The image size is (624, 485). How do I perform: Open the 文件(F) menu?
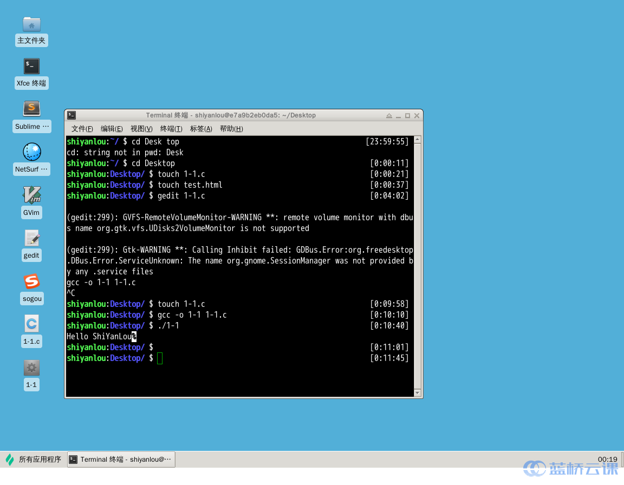tap(82, 129)
